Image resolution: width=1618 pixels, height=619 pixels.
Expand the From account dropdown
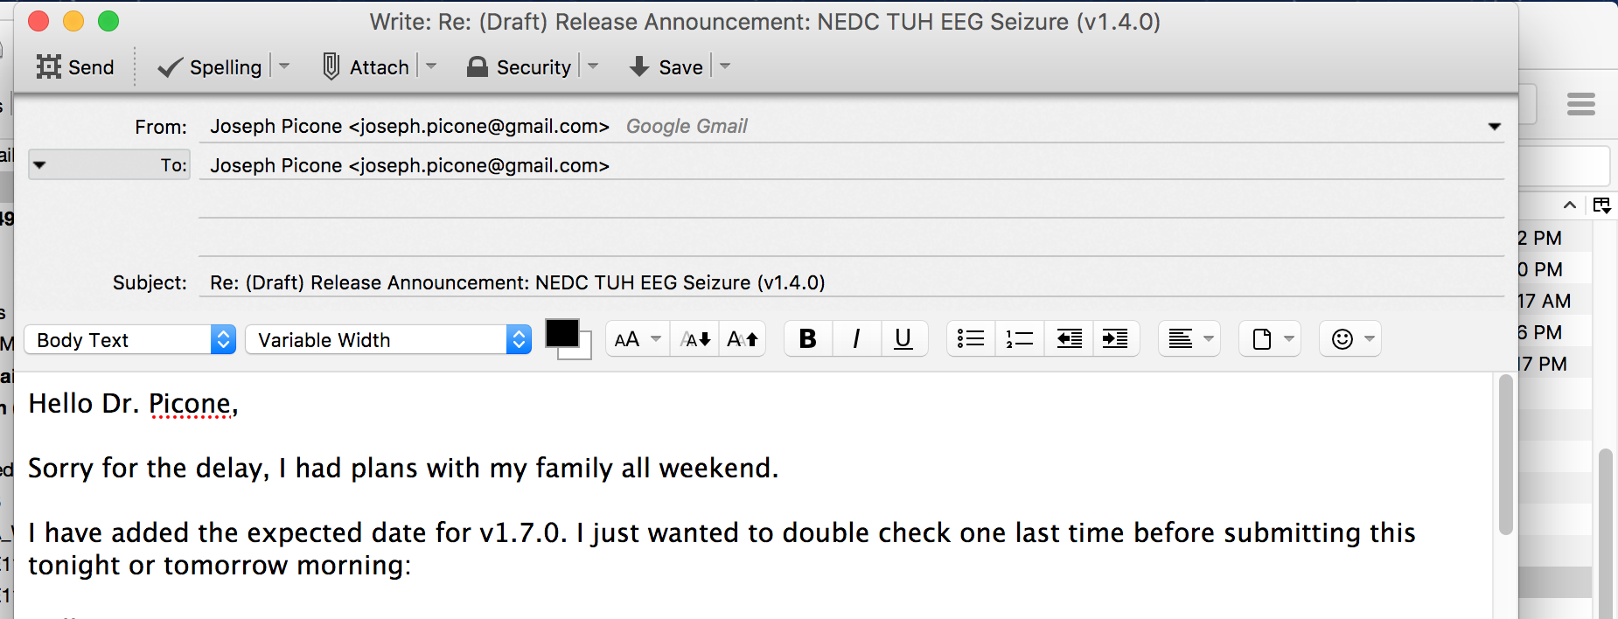click(x=1495, y=127)
